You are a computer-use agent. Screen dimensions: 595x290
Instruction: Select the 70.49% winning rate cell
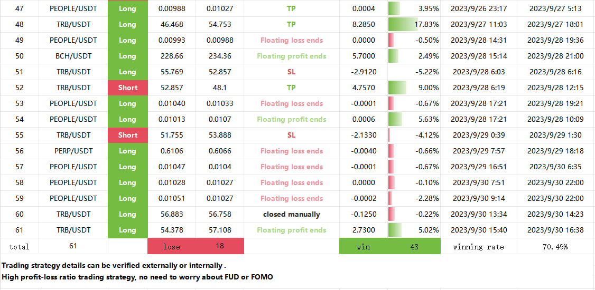[x=555, y=246]
